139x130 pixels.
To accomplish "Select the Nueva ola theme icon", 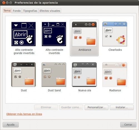I will click(84, 75).
